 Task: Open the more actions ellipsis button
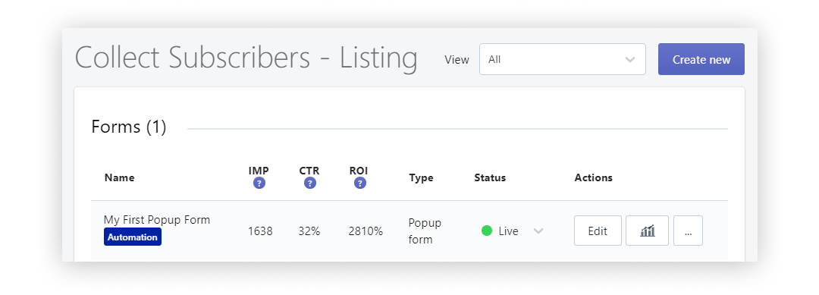688,231
